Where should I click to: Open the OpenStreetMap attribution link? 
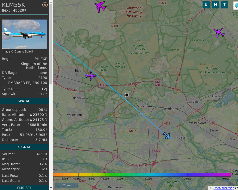coord(224,188)
